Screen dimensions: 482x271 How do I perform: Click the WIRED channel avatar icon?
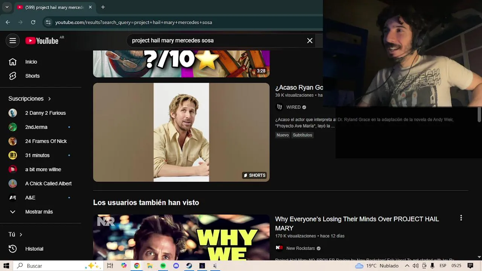click(279, 107)
